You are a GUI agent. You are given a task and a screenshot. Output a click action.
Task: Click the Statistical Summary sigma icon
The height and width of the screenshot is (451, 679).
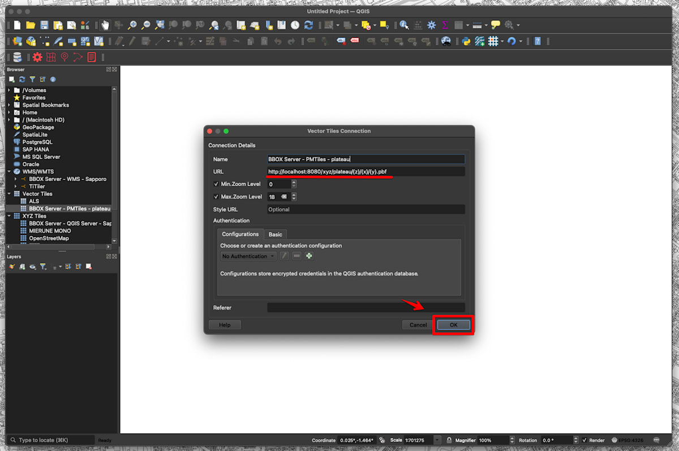445,25
